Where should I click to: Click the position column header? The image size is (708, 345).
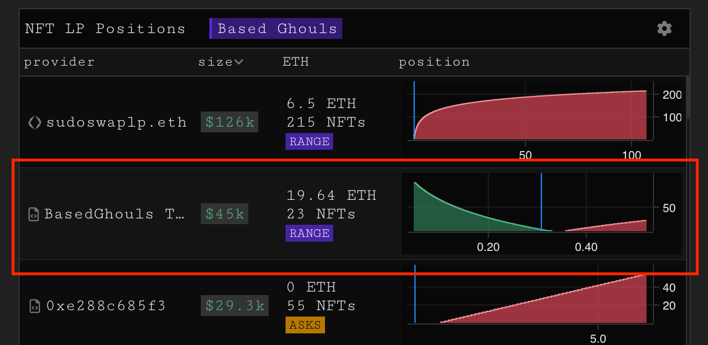pos(434,62)
